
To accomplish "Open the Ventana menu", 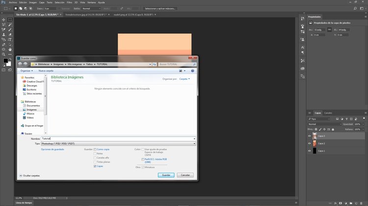I will coord(91,2).
